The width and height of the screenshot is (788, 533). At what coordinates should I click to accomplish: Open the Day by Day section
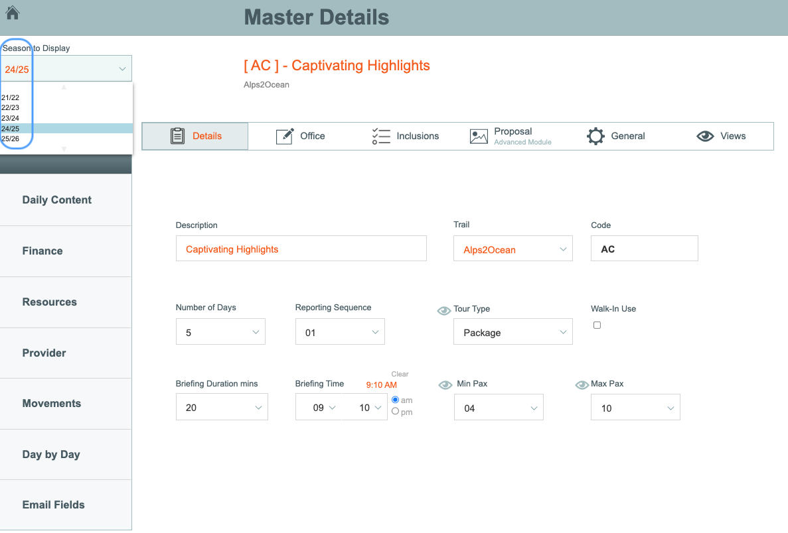[66, 454]
